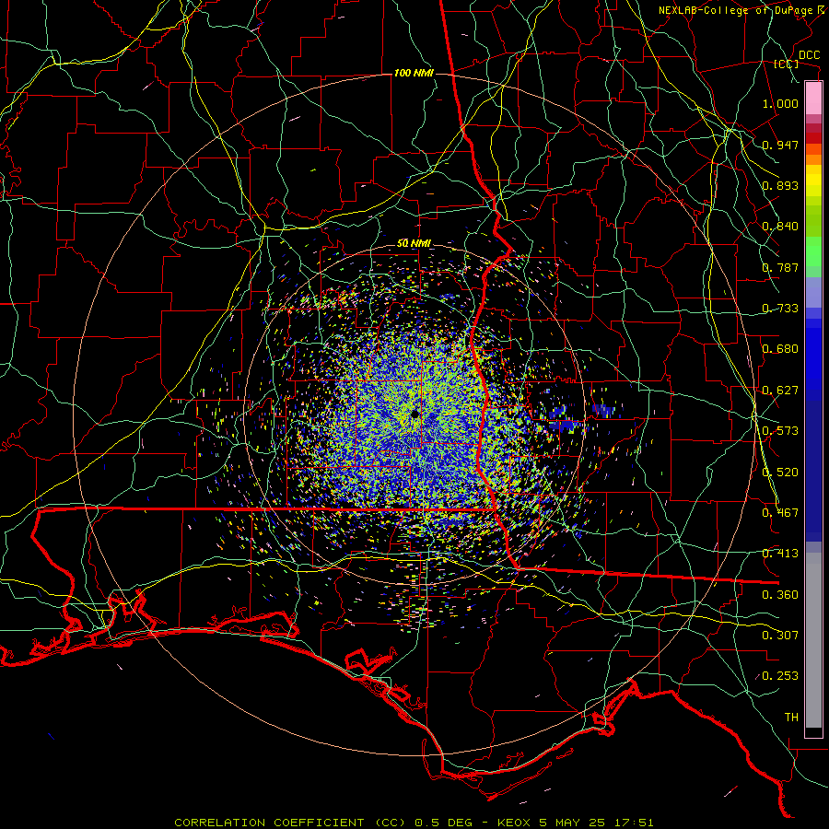Select the light pink band beside 1.000
Image resolution: width=829 pixels, height=829 pixels.
pos(813,99)
